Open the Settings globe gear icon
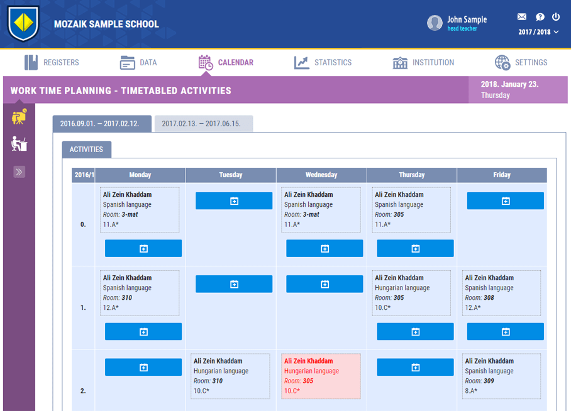Screen dimensions: 571x411 pyautogui.click(x=502, y=62)
